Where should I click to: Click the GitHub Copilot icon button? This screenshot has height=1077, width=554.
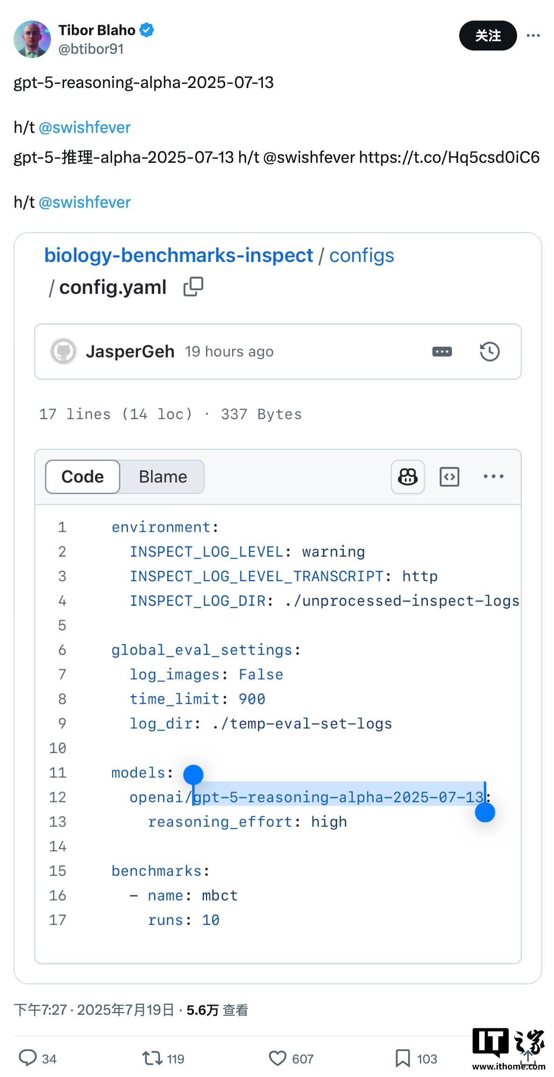[x=407, y=477]
